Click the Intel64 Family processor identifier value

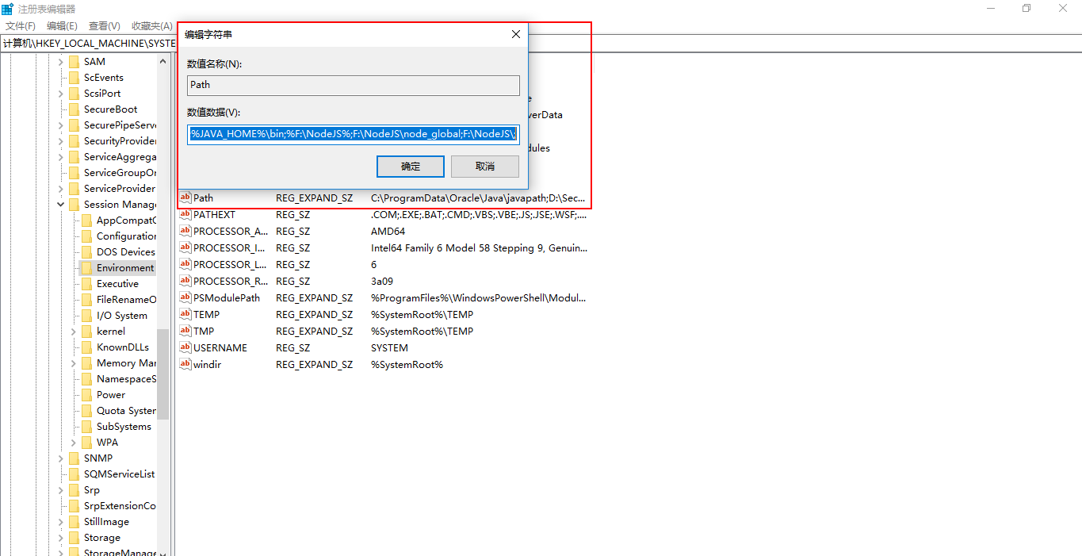479,248
